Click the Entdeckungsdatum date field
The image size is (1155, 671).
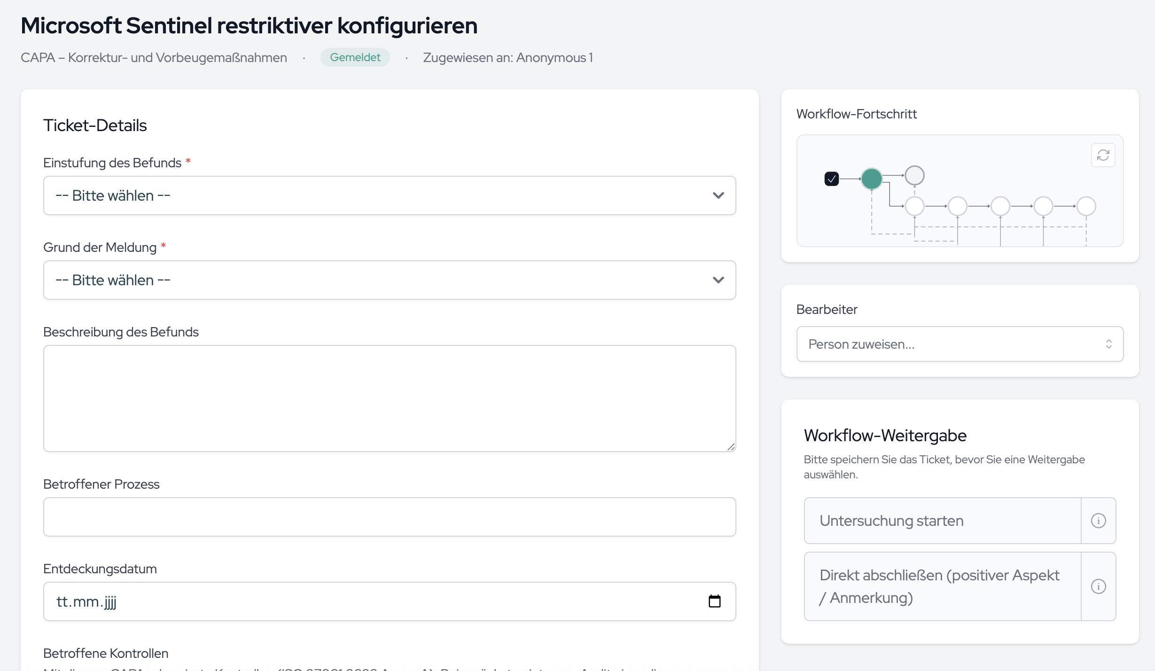(390, 601)
